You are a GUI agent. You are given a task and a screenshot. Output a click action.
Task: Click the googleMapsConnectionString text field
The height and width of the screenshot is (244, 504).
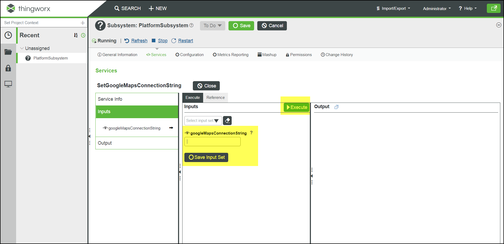pos(212,142)
